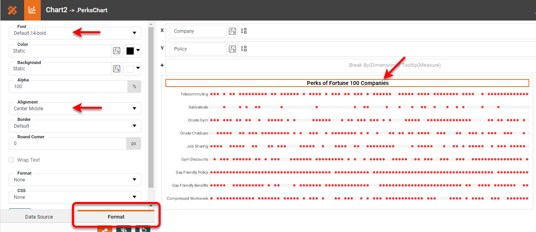
Task: Click the % unit label for Alpha
Action: point(134,87)
